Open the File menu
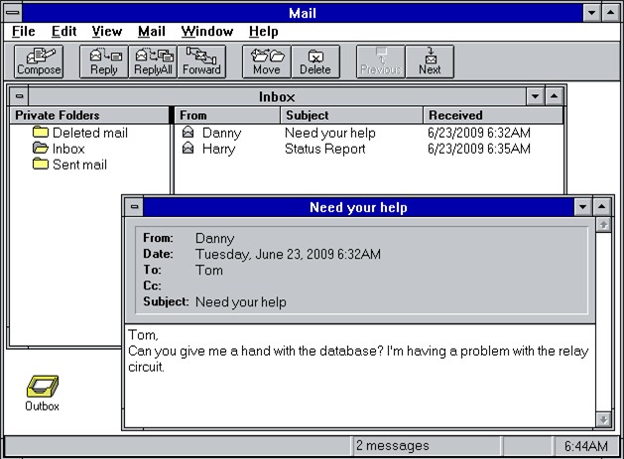 (23, 32)
